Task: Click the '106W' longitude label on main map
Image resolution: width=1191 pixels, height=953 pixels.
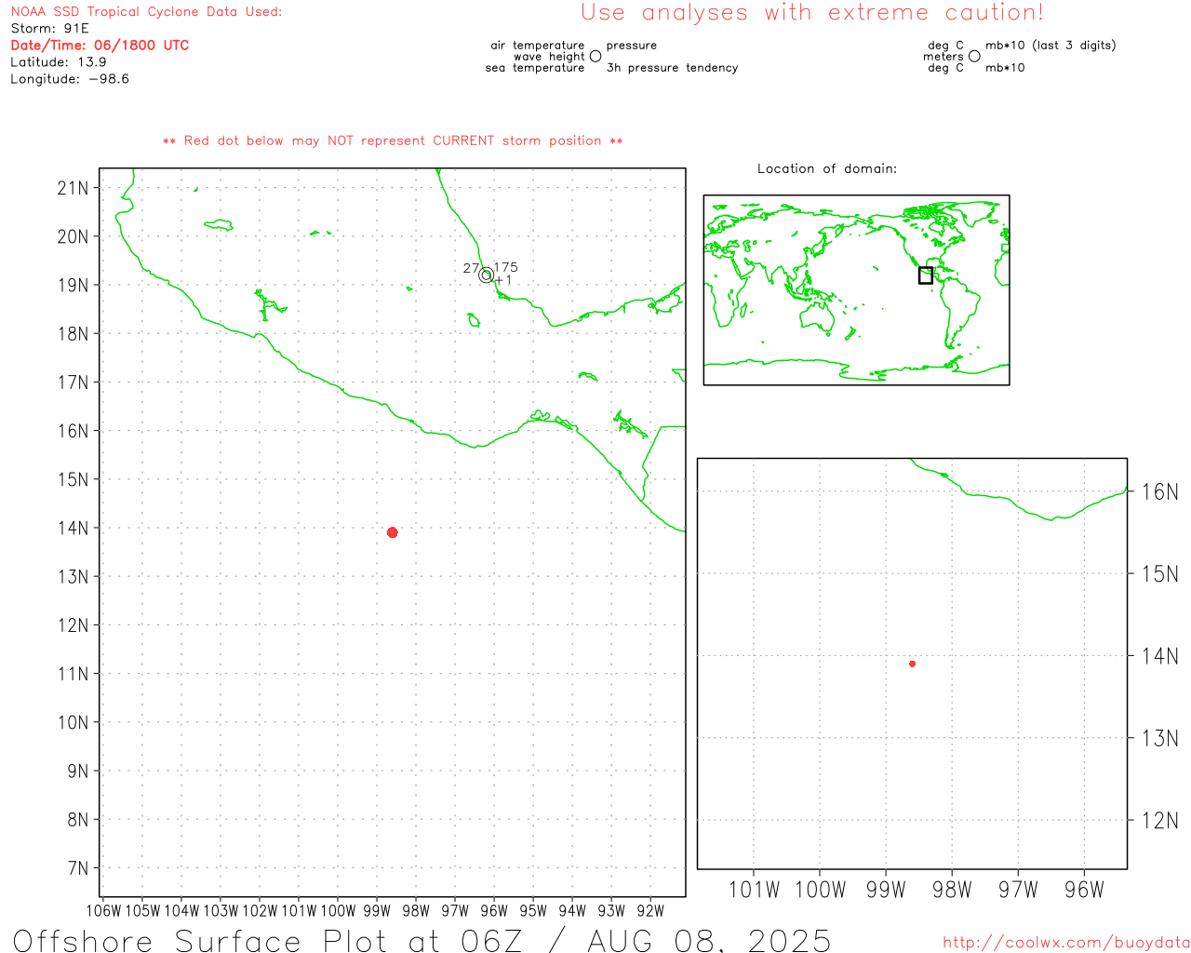Action: [103, 910]
